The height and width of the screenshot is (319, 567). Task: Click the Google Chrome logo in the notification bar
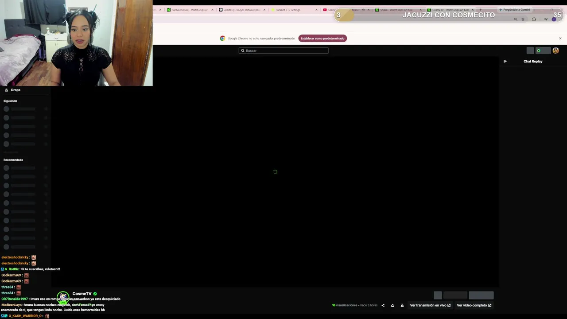[222, 39]
